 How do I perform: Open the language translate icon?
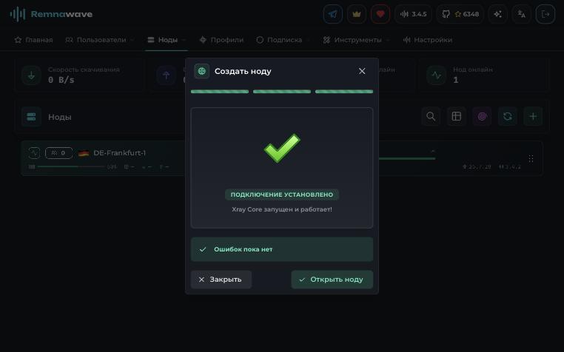tap(522, 14)
